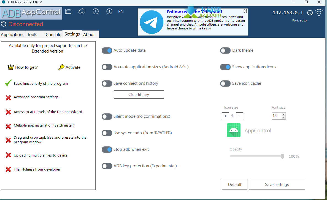This screenshot has width=327, height=200.
Task: Click green checkmark for Basic functionality
Action: (x=8, y=83)
